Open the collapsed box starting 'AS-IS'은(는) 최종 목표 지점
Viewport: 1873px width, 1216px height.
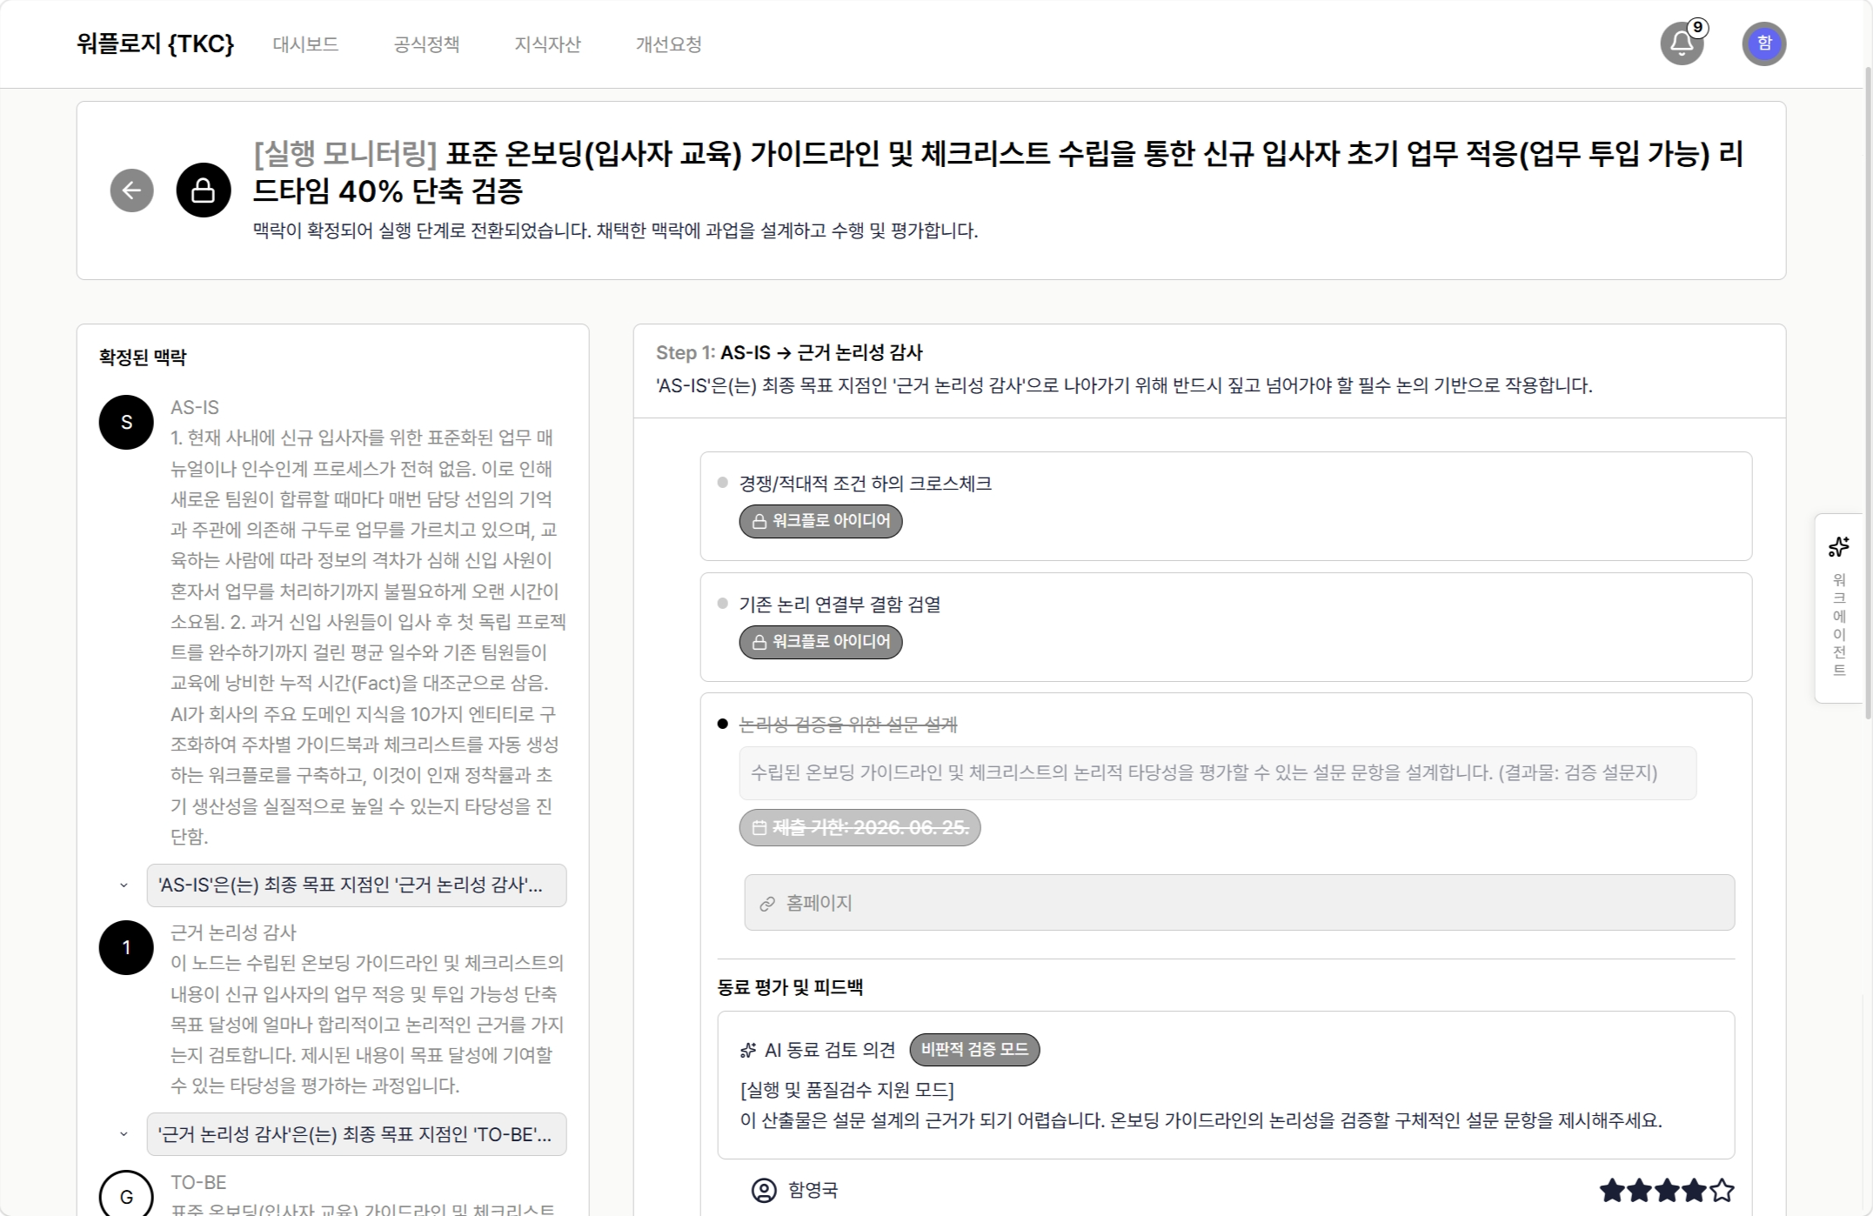tap(357, 885)
